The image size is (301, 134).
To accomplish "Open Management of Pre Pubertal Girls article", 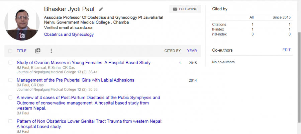I will (x=76, y=80).
